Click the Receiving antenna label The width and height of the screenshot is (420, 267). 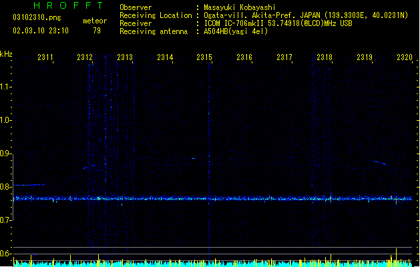click(154, 31)
